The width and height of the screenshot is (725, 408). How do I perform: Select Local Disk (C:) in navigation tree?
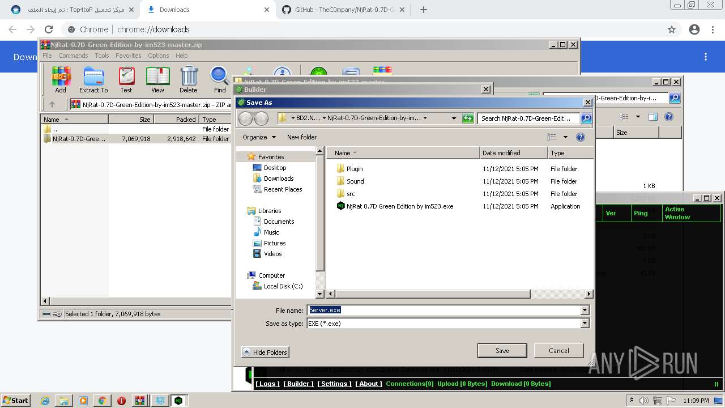pos(278,286)
